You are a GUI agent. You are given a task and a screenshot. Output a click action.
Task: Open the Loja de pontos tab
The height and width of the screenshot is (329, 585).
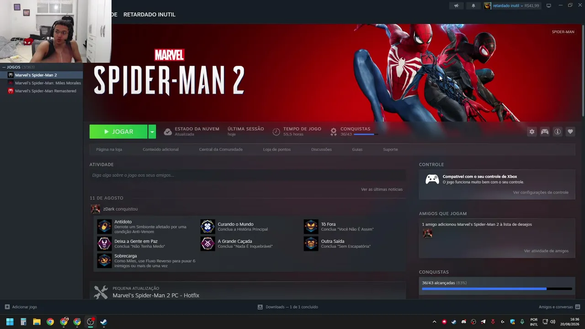pyautogui.click(x=277, y=149)
